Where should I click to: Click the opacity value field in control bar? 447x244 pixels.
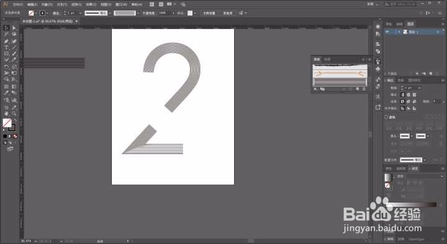[165, 13]
